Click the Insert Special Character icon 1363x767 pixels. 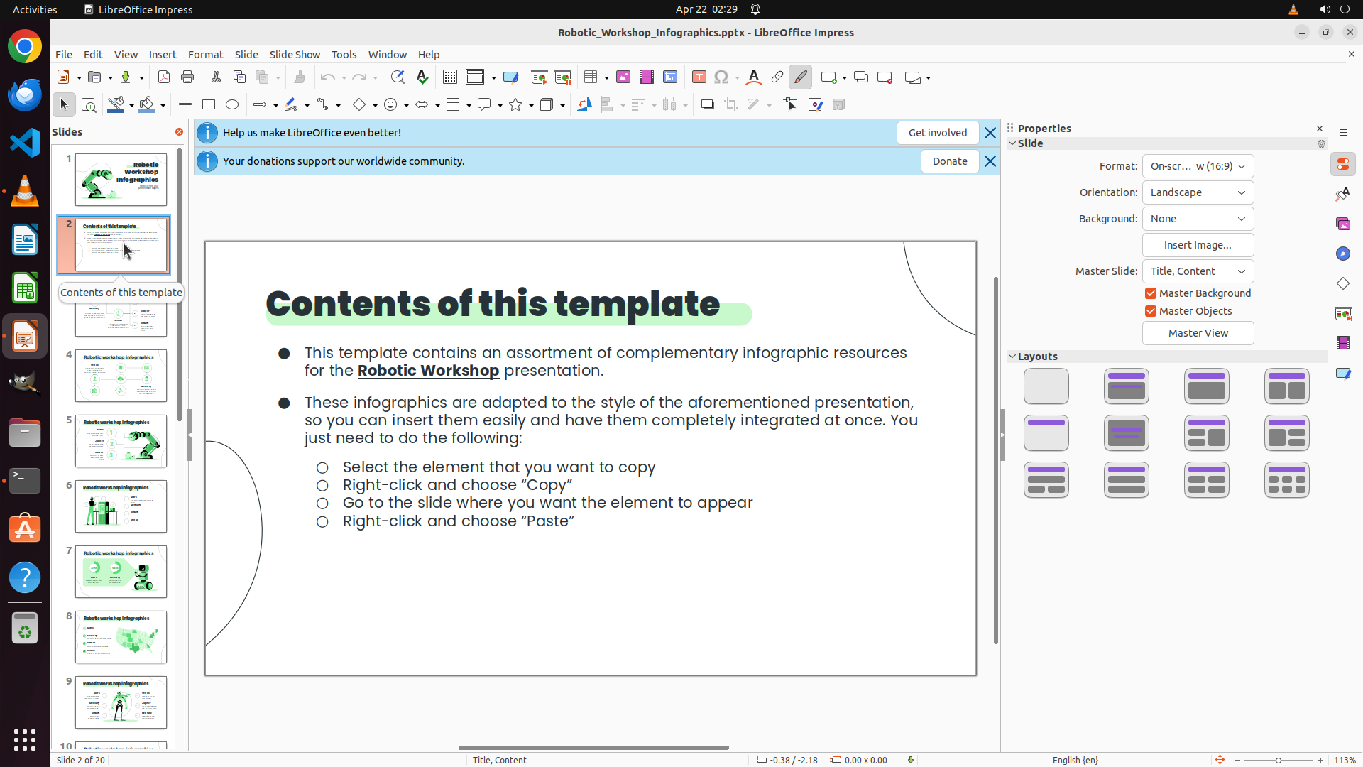[x=721, y=77]
